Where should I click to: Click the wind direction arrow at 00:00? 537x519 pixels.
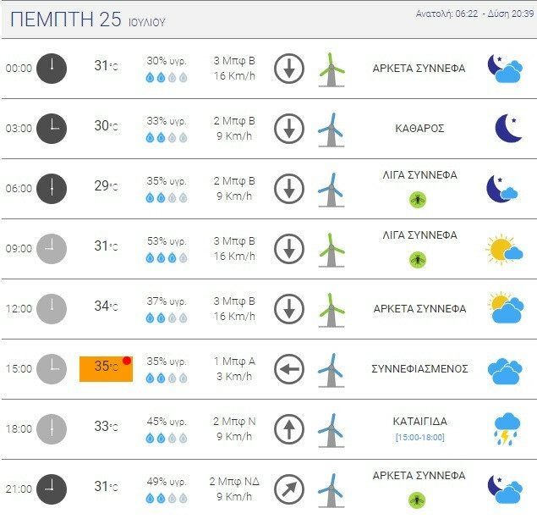[289, 69]
